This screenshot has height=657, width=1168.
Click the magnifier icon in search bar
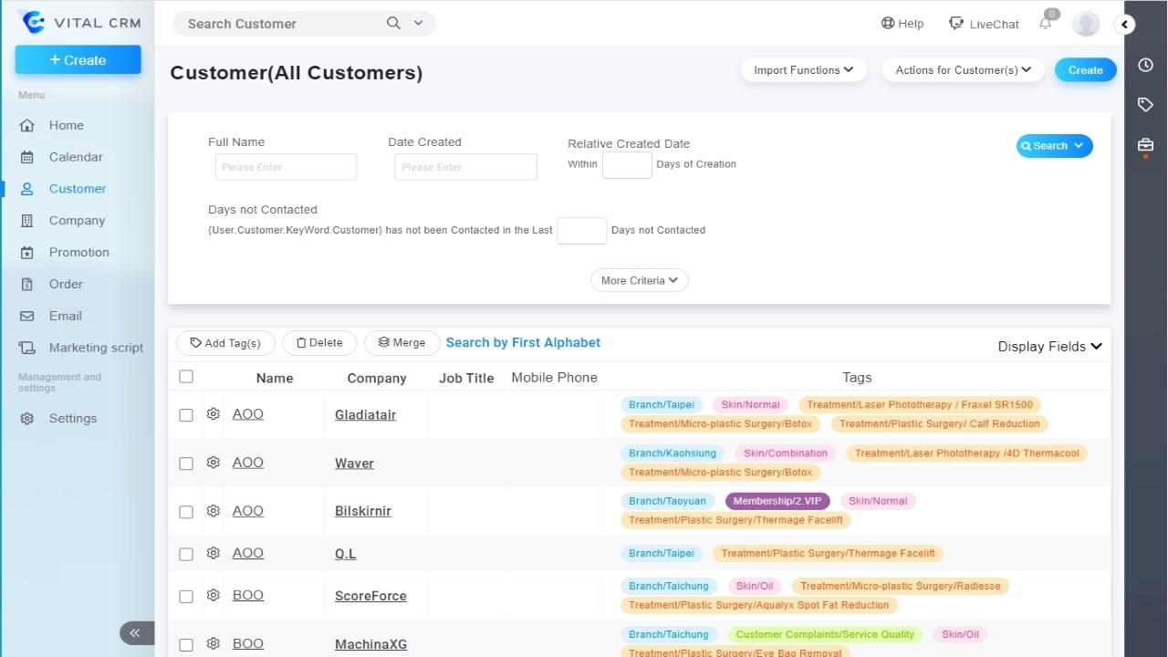(393, 24)
